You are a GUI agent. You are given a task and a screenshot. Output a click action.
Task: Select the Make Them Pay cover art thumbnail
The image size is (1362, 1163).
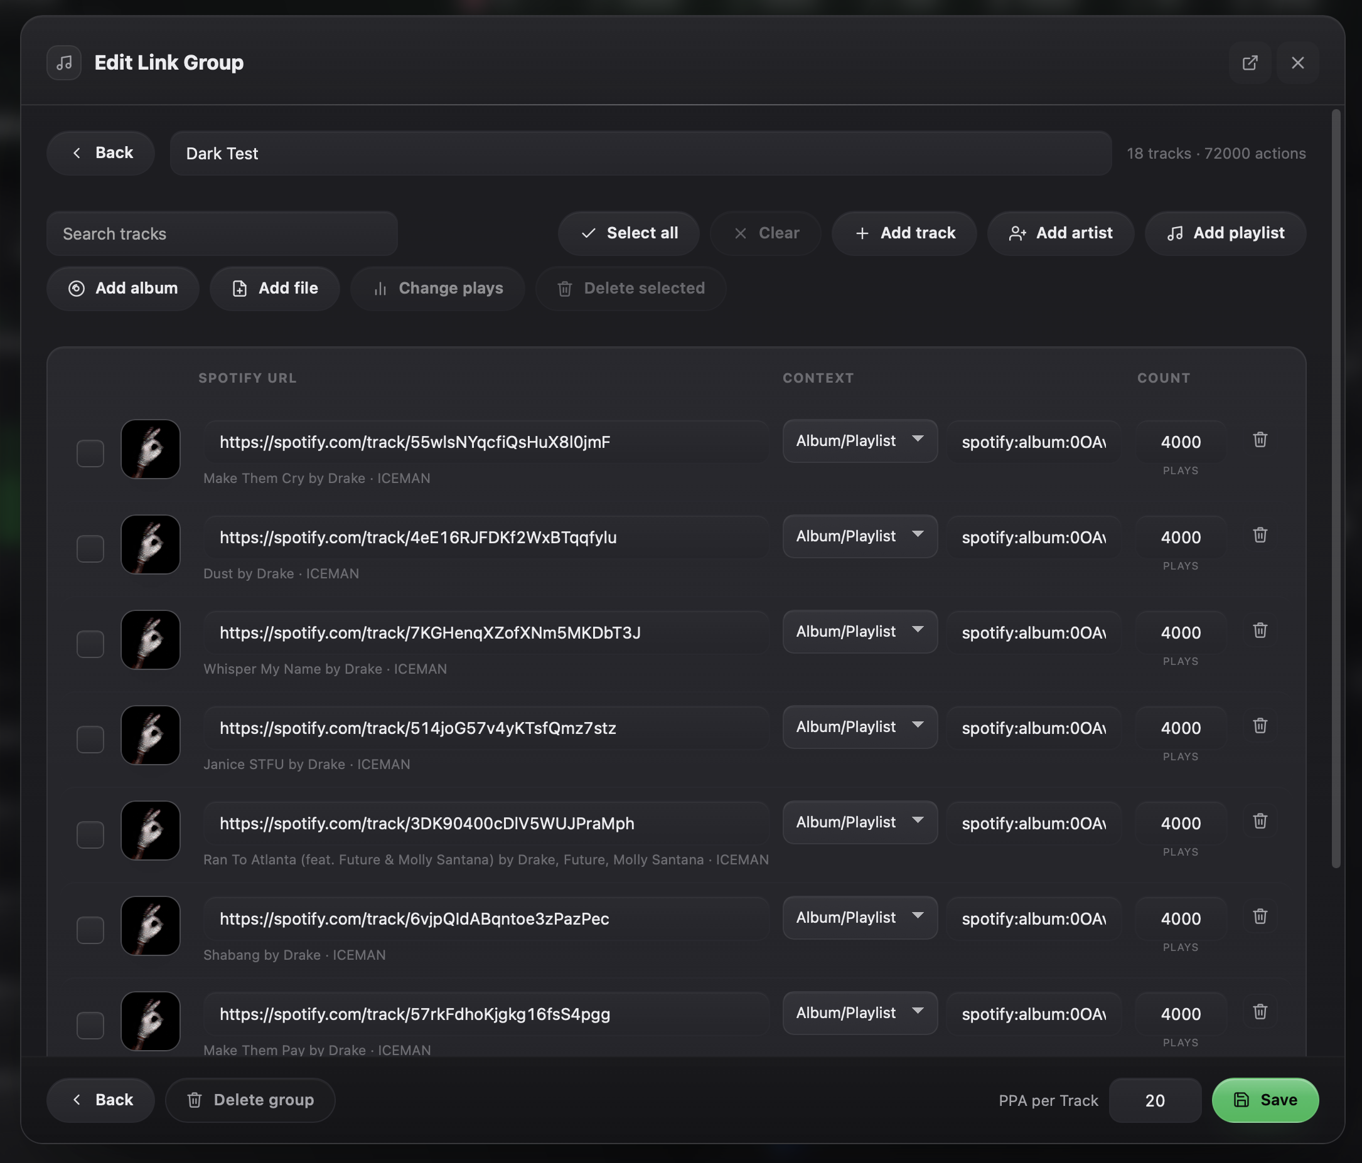tap(151, 1021)
